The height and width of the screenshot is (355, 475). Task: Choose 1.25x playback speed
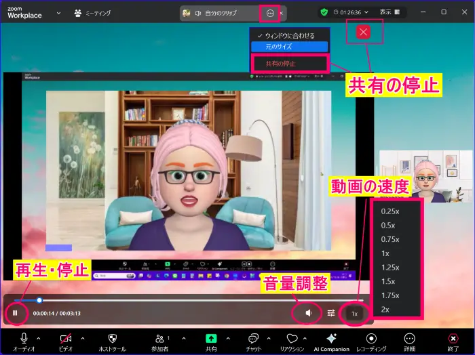390,268
